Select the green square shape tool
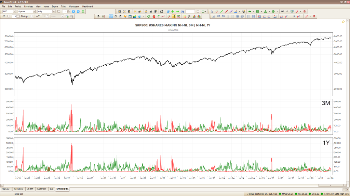 tap(258, 11)
